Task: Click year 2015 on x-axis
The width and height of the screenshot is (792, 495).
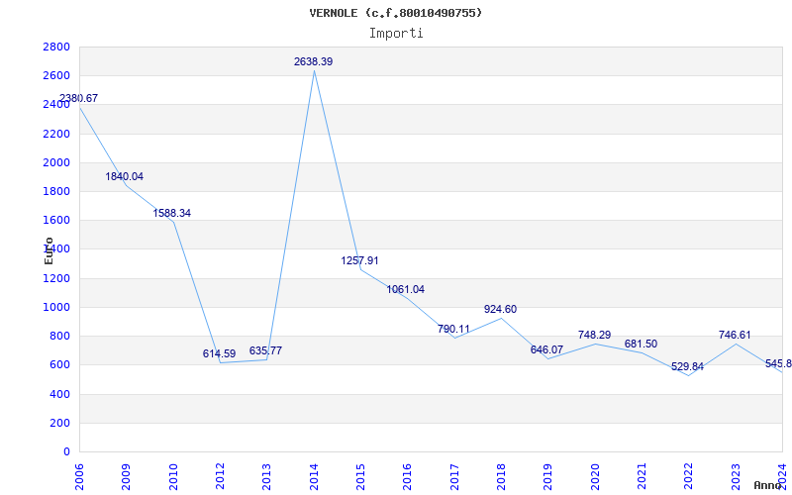Action: (360, 477)
